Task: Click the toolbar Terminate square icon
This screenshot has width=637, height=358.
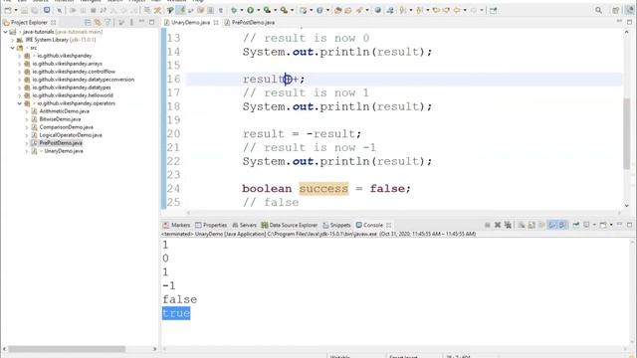Action: coord(93,10)
